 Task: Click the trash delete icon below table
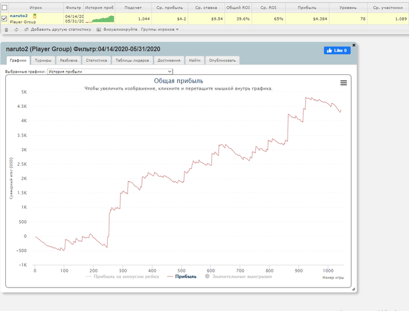point(6,29)
